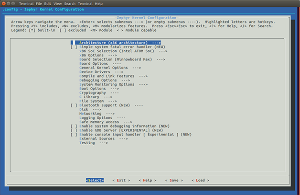Open Testing submenu
This screenshot has width=300, height=195.
(94, 143)
